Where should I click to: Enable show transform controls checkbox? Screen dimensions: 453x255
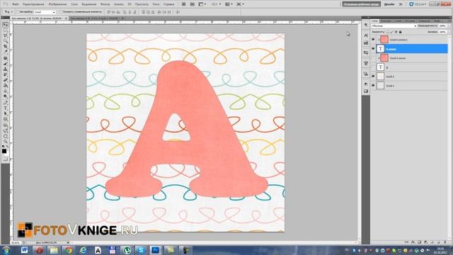61,12
